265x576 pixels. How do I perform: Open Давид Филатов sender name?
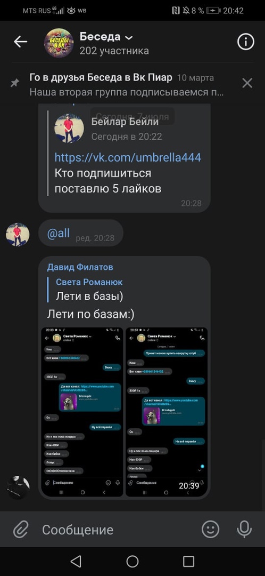click(x=80, y=267)
